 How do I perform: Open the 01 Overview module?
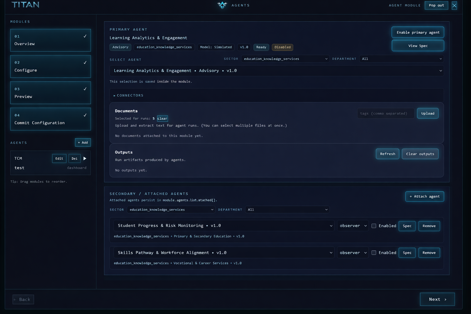coord(50,40)
